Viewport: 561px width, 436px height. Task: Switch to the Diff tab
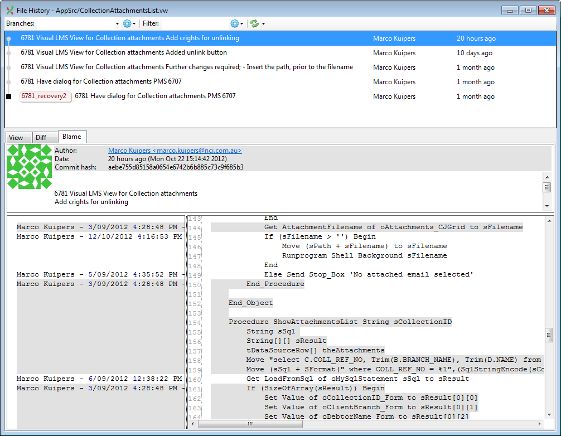tap(41, 138)
